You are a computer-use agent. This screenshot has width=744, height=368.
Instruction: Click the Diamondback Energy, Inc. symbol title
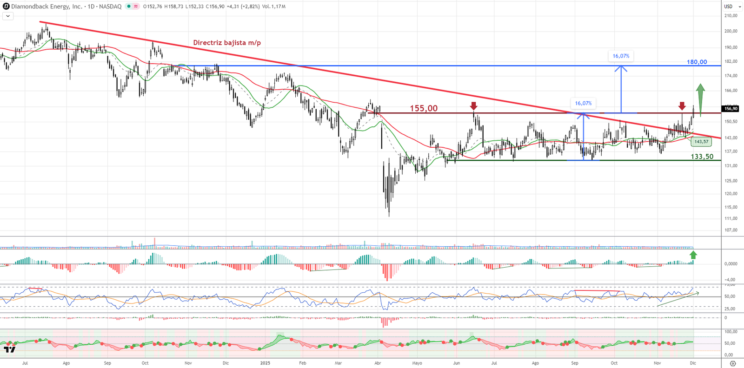click(46, 7)
